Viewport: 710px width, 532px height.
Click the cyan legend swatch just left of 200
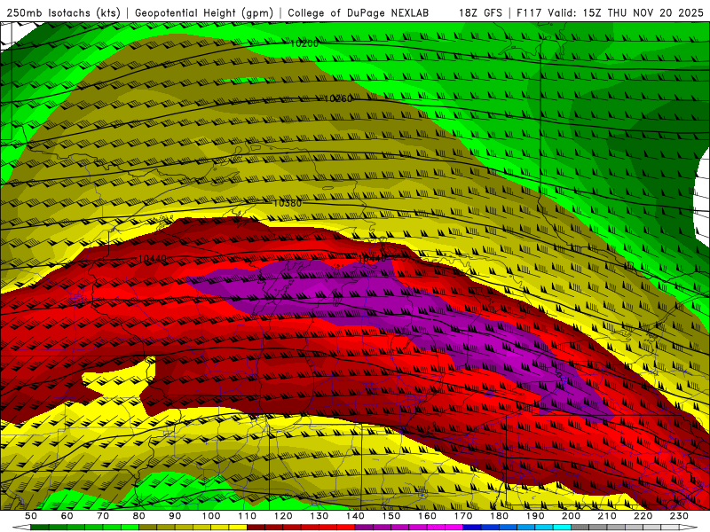(x=562, y=528)
